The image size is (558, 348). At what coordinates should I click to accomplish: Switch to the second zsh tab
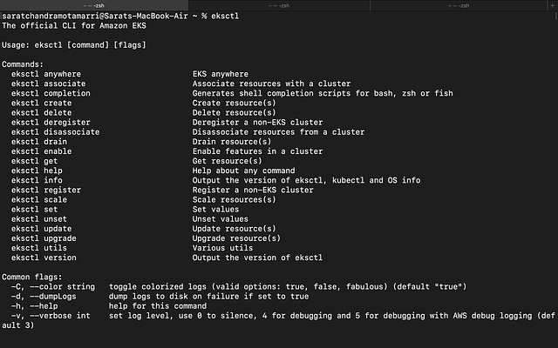(279, 5)
